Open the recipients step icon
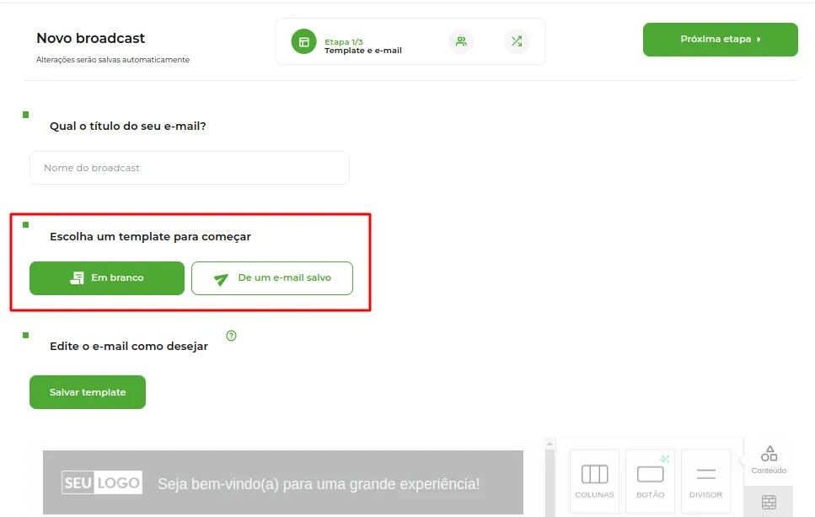This screenshot has width=815, height=517. (x=461, y=41)
